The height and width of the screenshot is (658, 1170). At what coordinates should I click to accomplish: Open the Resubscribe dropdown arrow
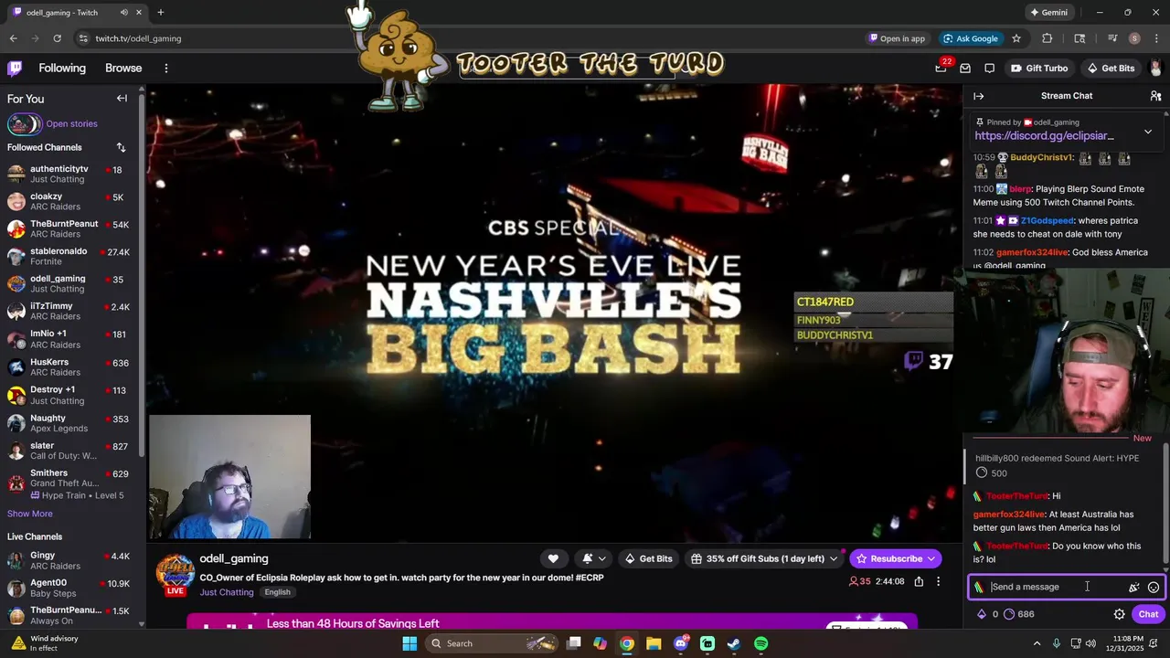tap(931, 558)
